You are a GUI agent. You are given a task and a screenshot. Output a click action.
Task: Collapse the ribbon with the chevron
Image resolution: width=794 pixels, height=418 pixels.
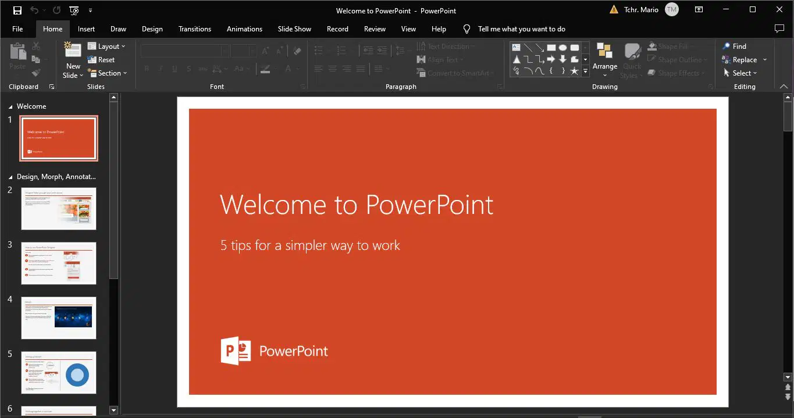tap(784, 87)
